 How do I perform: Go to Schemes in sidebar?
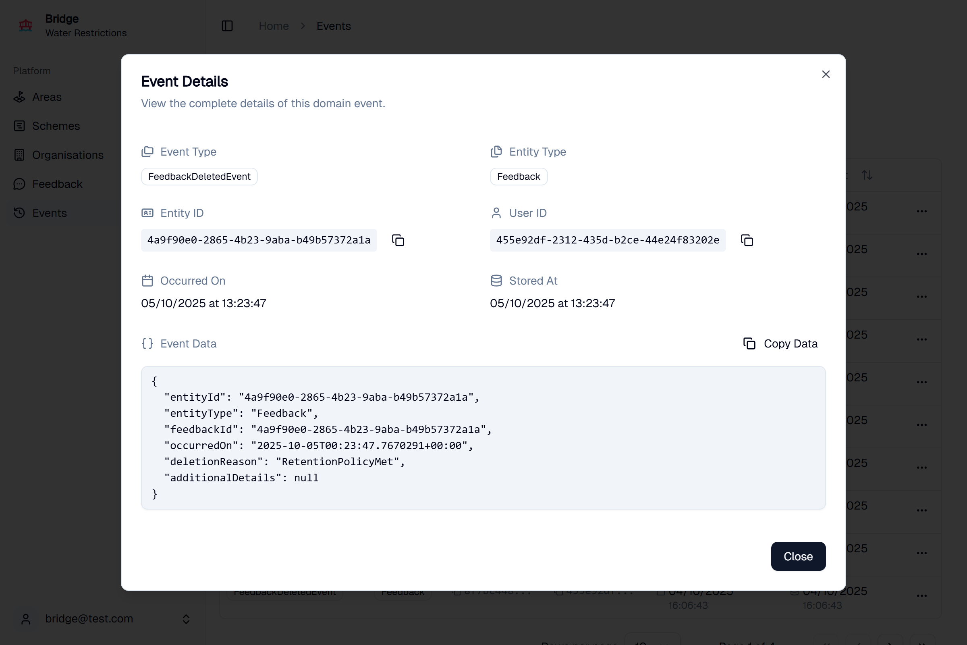(56, 126)
